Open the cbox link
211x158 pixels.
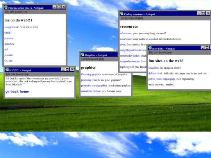pos(123,44)
